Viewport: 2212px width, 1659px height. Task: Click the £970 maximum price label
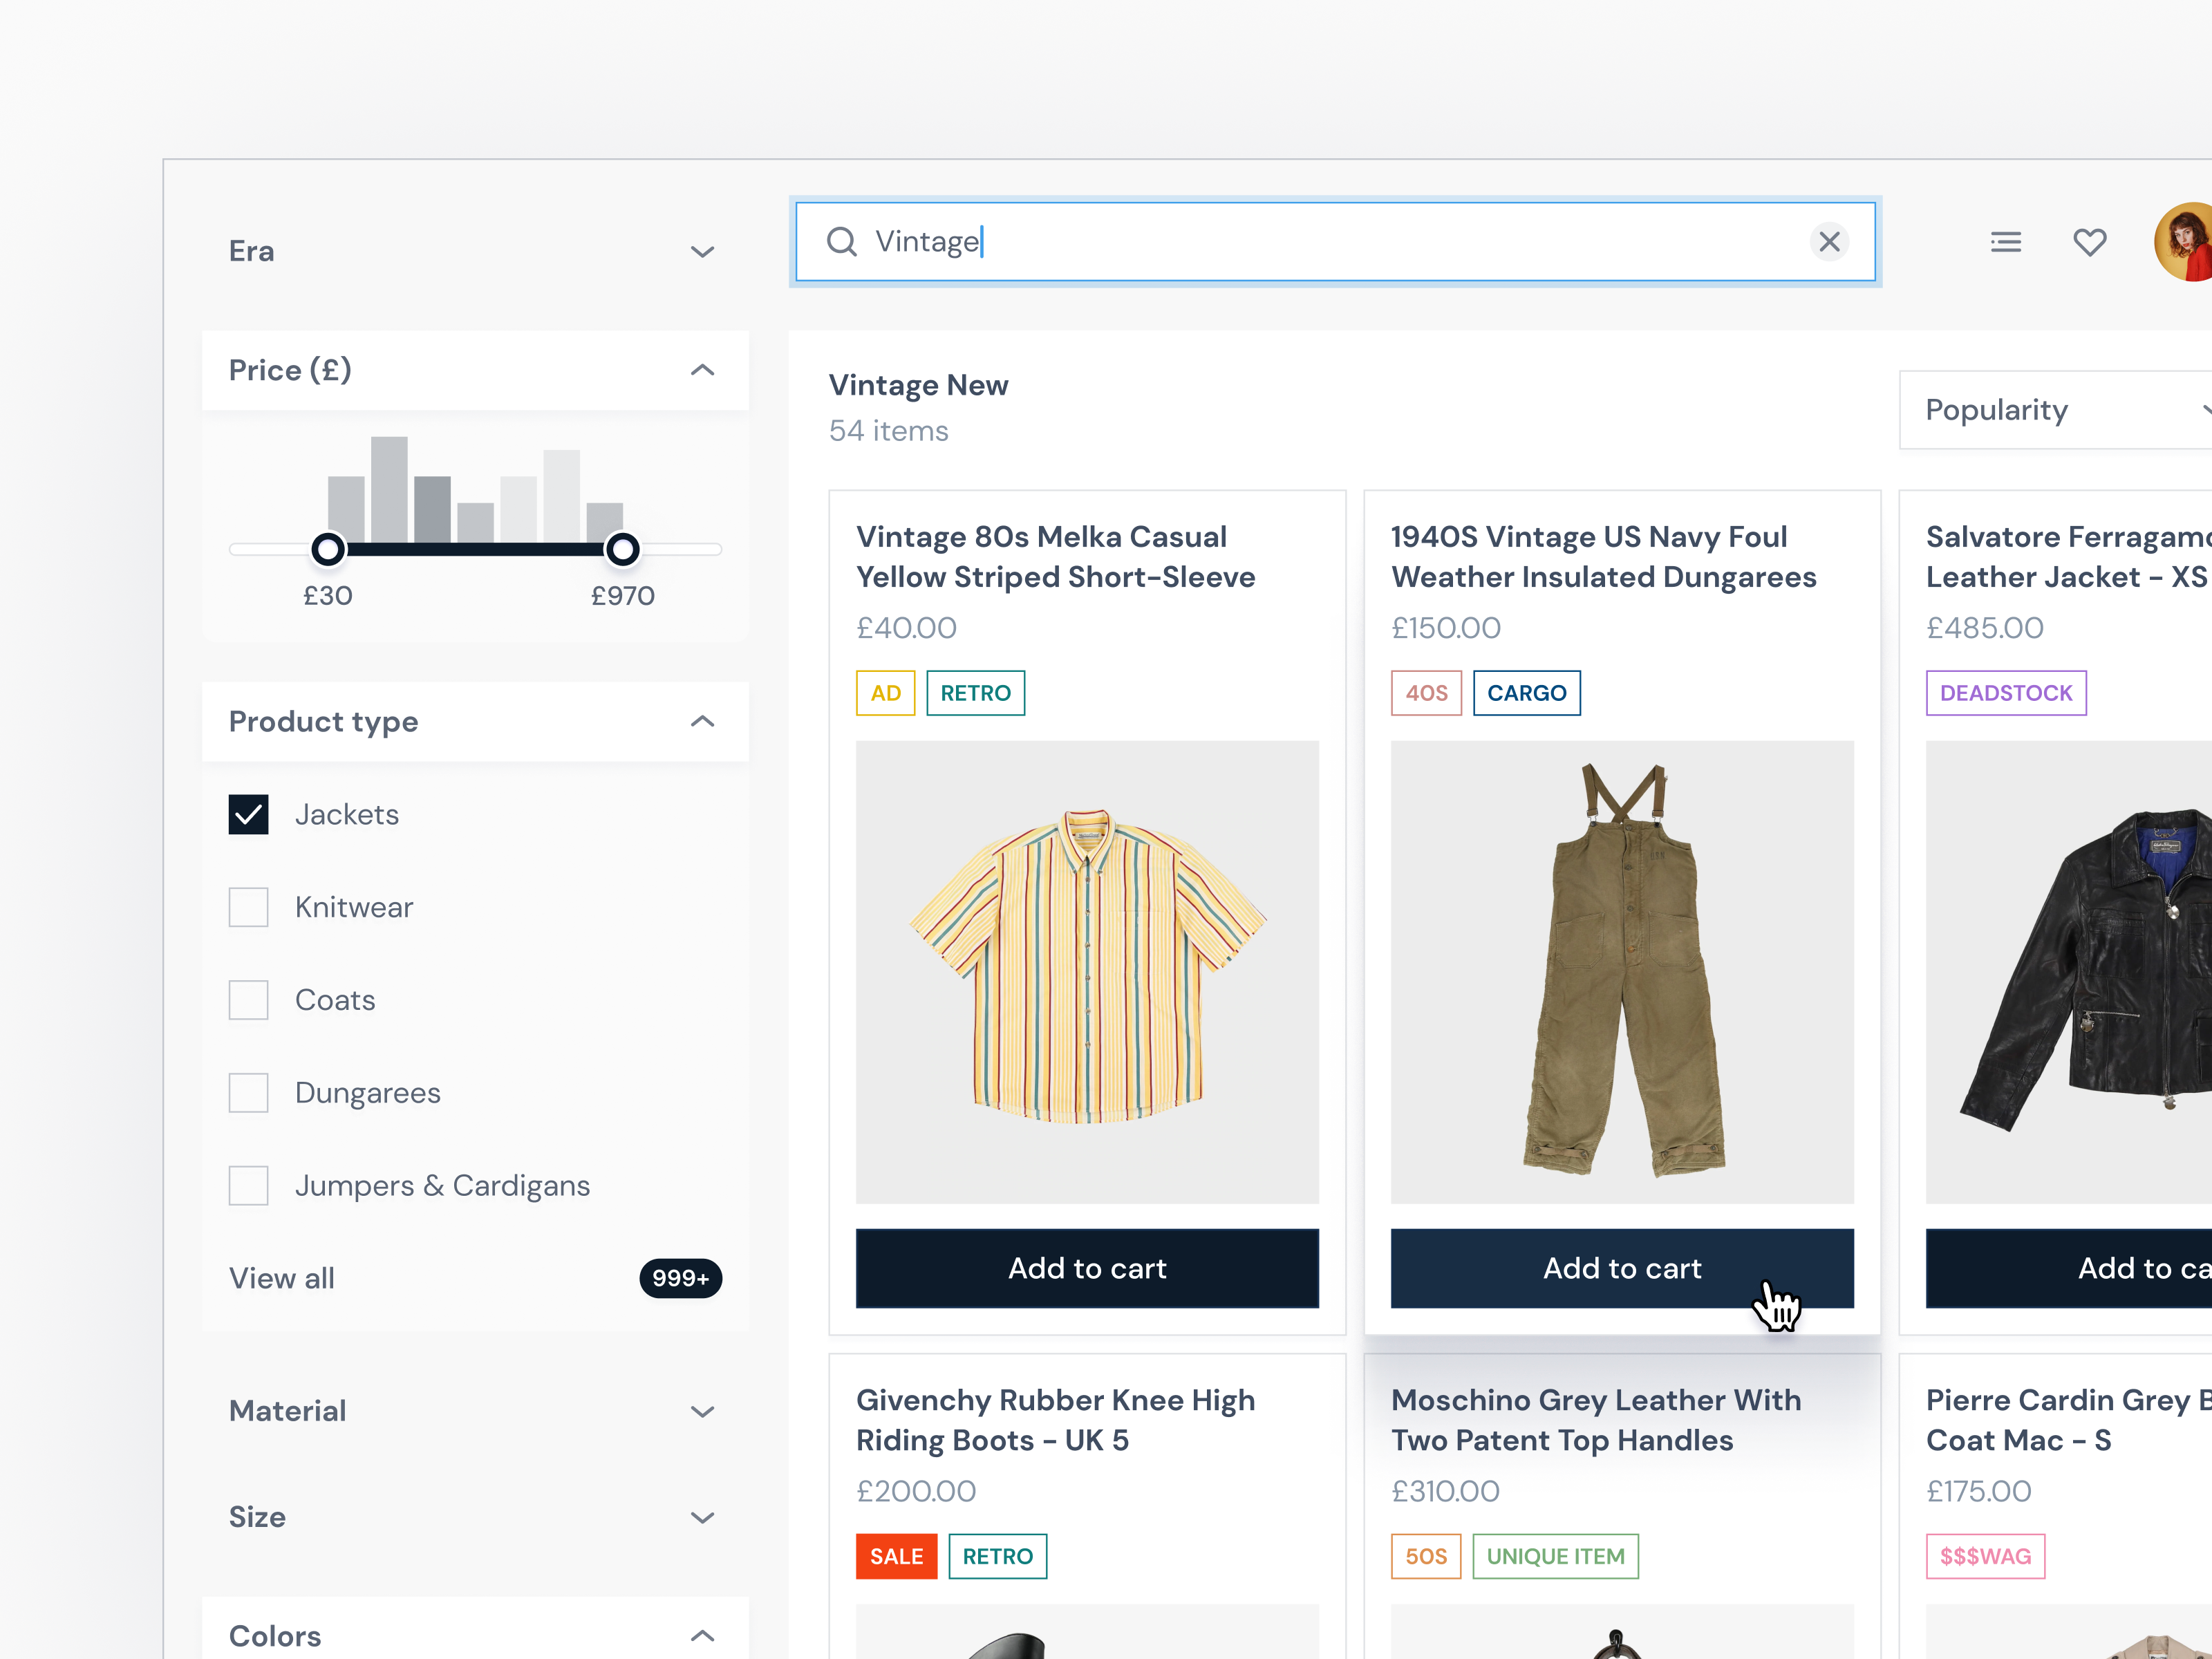623,596
